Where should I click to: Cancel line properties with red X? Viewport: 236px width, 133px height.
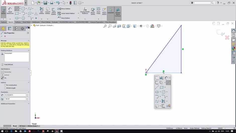pyautogui.click(x=5, y=36)
